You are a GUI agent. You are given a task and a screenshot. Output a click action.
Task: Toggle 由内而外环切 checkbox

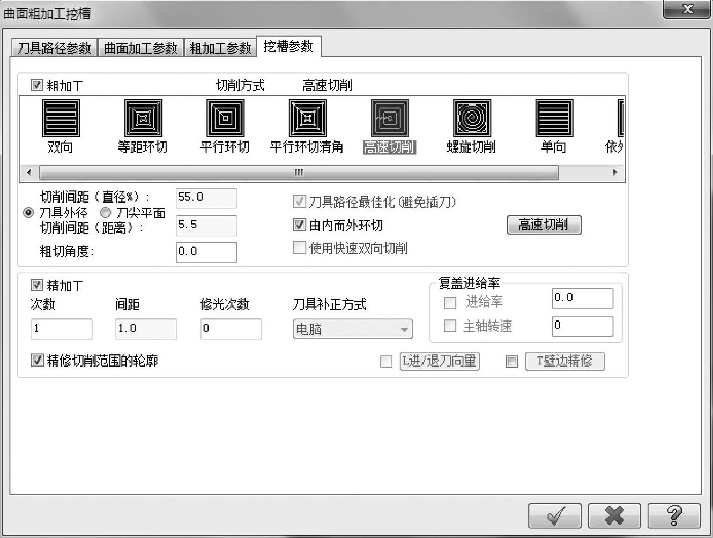coord(299,225)
